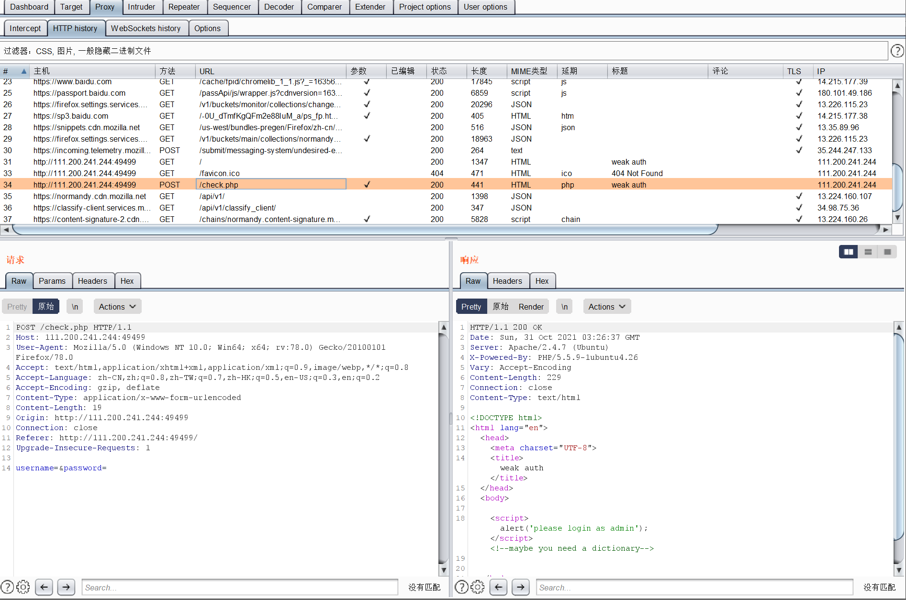
Task: Open request Hex tab
Action: pyautogui.click(x=127, y=281)
